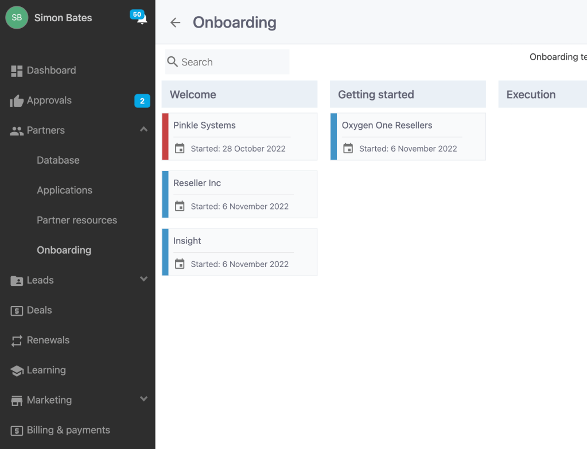The image size is (587, 449).
Task: Click the back arrow next to Onboarding
Action: point(175,22)
